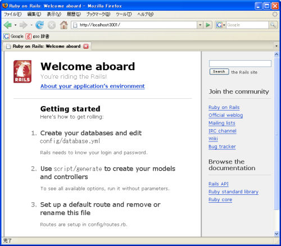Expand the URL bar history dropdown
281x246 pixels.
(x=200, y=25)
